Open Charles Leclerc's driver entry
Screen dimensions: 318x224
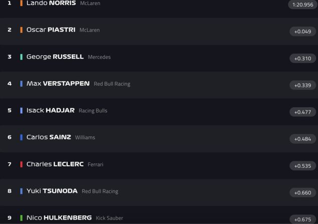coord(55,164)
